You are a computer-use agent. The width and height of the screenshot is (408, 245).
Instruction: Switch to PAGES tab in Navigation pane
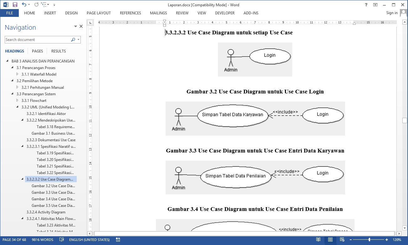(37, 51)
